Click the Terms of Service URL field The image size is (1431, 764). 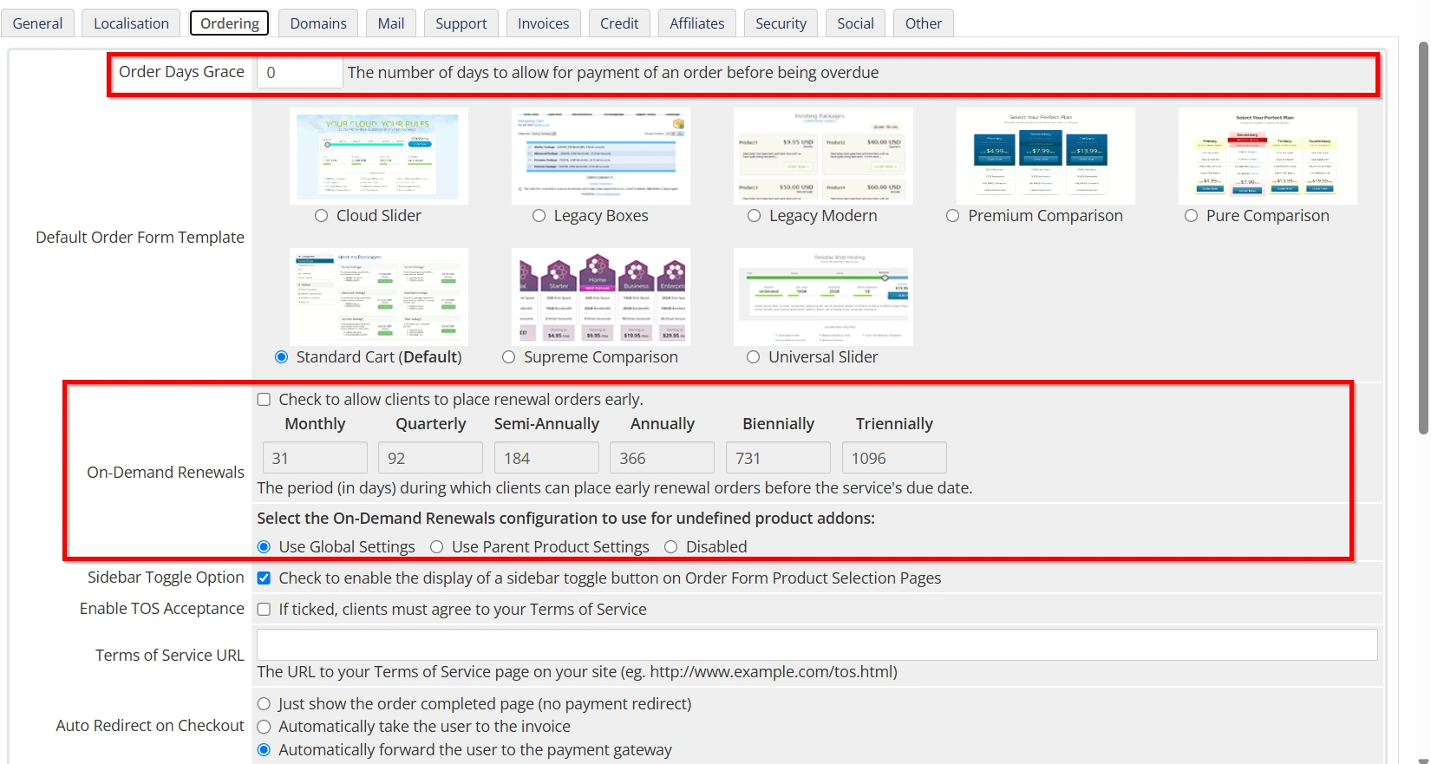(x=817, y=645)
